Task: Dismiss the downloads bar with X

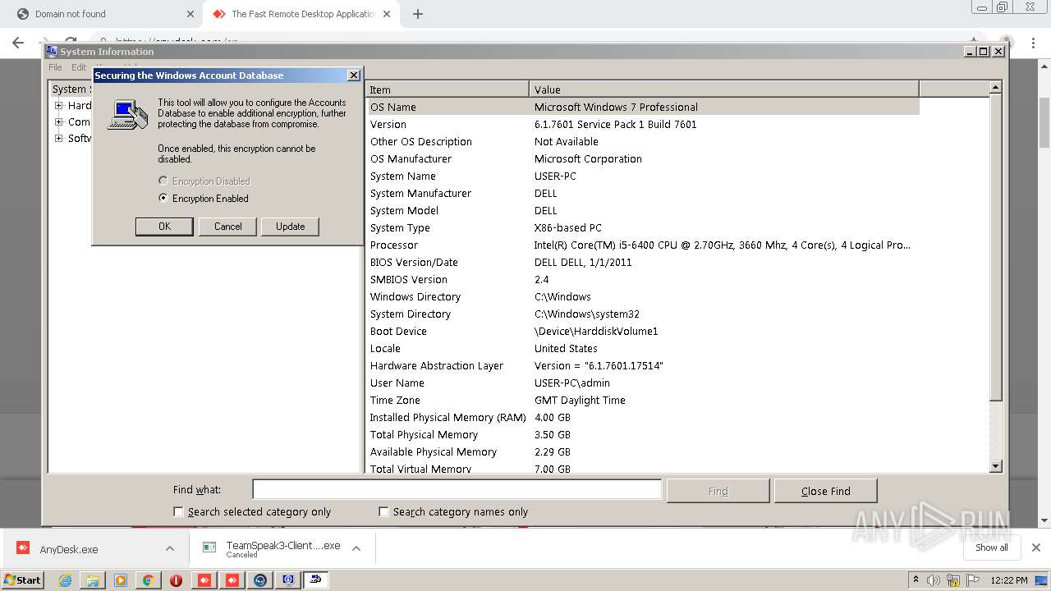Action: pos(1036,547)
